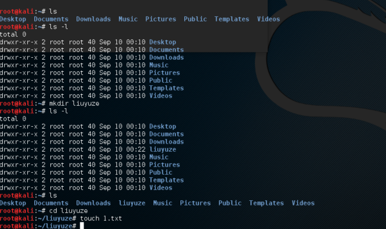The image size is (386, 229).
Task: Click Videos in the long listing before mkdir
Action: pos(161,96)
